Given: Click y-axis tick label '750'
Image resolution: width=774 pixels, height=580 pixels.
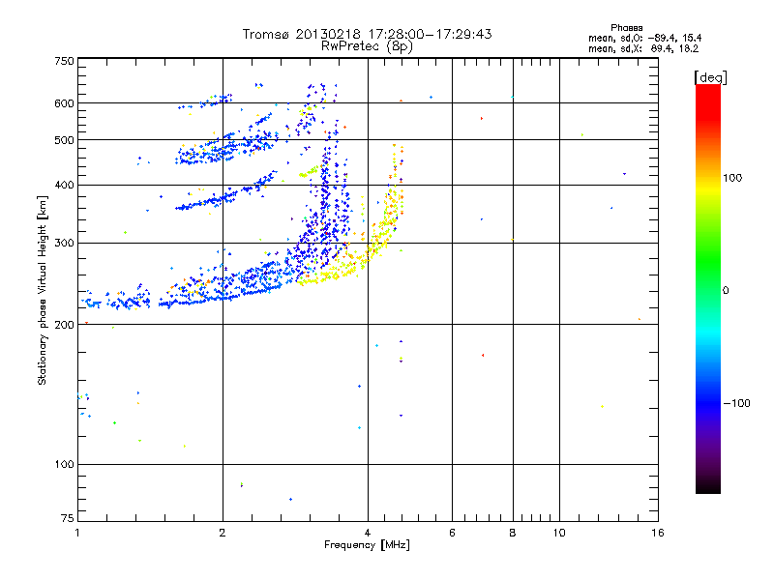Looking at the screenshot, I should pos(64,61).
